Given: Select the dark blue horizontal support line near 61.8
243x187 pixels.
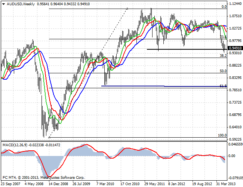Looking at the screenshot, I should coord(164,86).
